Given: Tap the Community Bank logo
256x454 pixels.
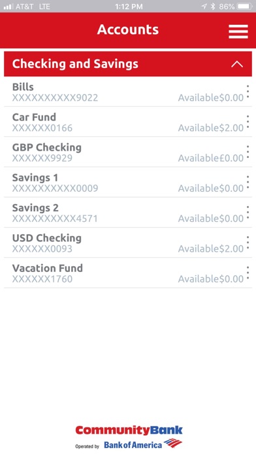Looking at the screenshot, I should click(129, 431).
